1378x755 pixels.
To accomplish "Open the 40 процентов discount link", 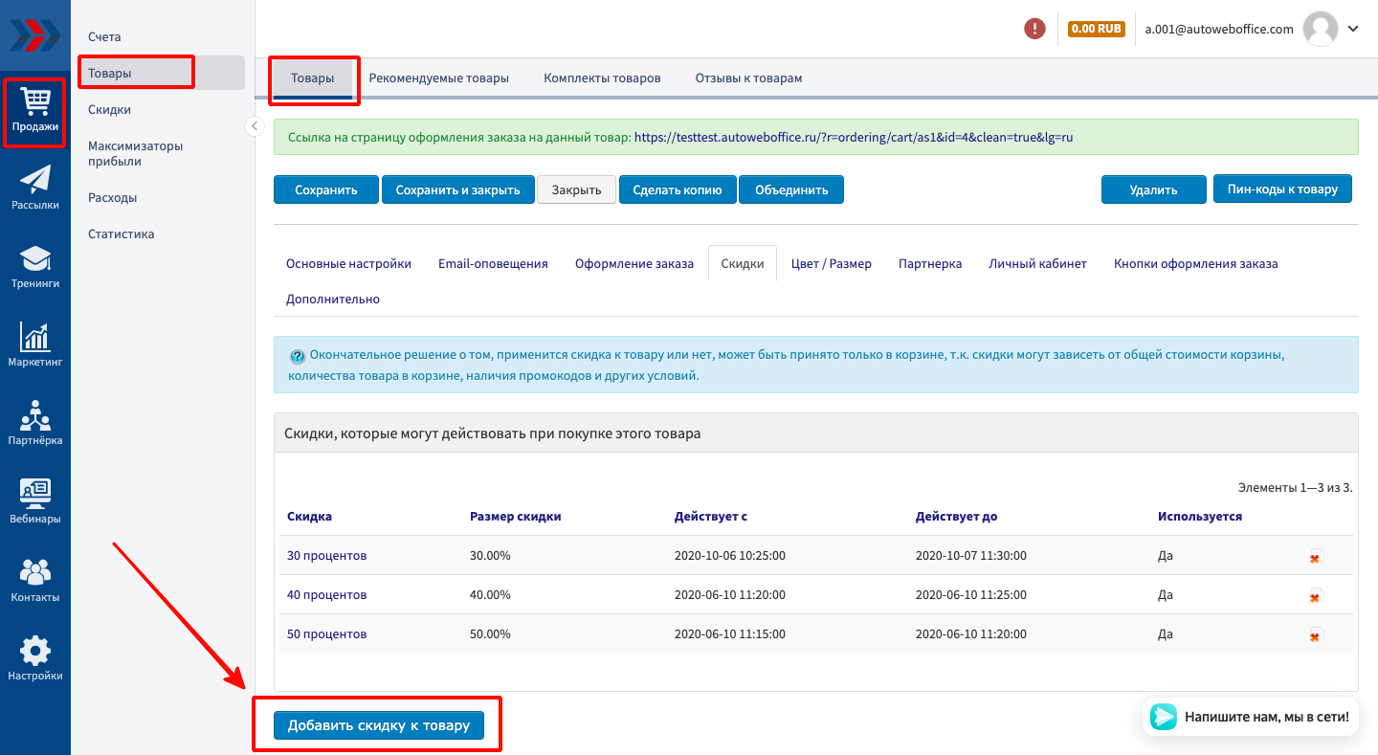I will [326, 595].
